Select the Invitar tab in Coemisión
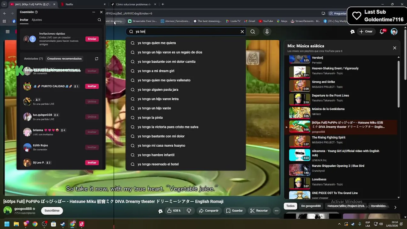 coord(24,20)
